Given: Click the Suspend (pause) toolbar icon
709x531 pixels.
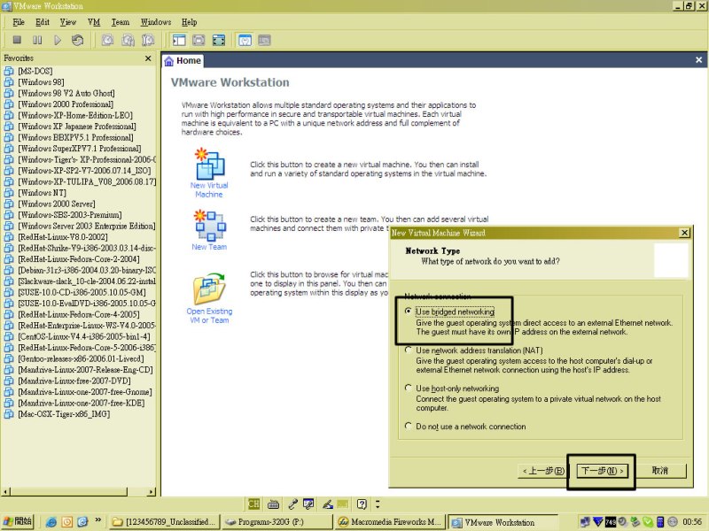Looking at the screenshot, I should coord(37,40).
